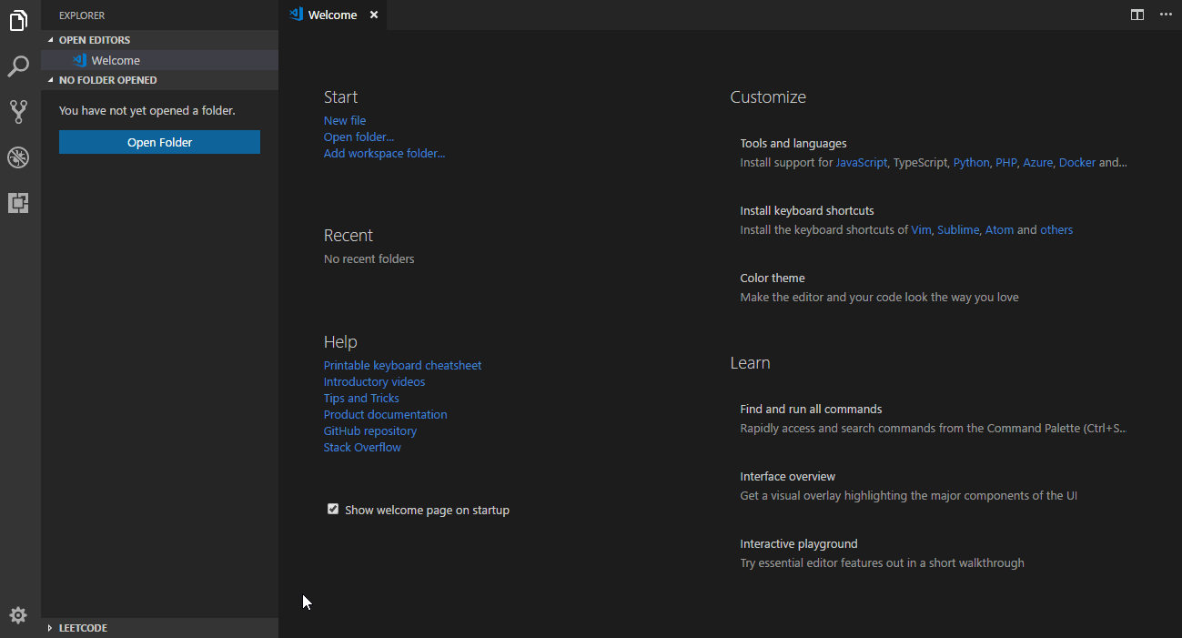This screenshot has width=1182, height=638.
Task: Expand the LeetCode panel
Action: click(x=83, y=628)
